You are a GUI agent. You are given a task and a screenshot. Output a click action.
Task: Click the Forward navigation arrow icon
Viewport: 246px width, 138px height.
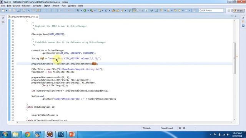(x=186, y=10)
